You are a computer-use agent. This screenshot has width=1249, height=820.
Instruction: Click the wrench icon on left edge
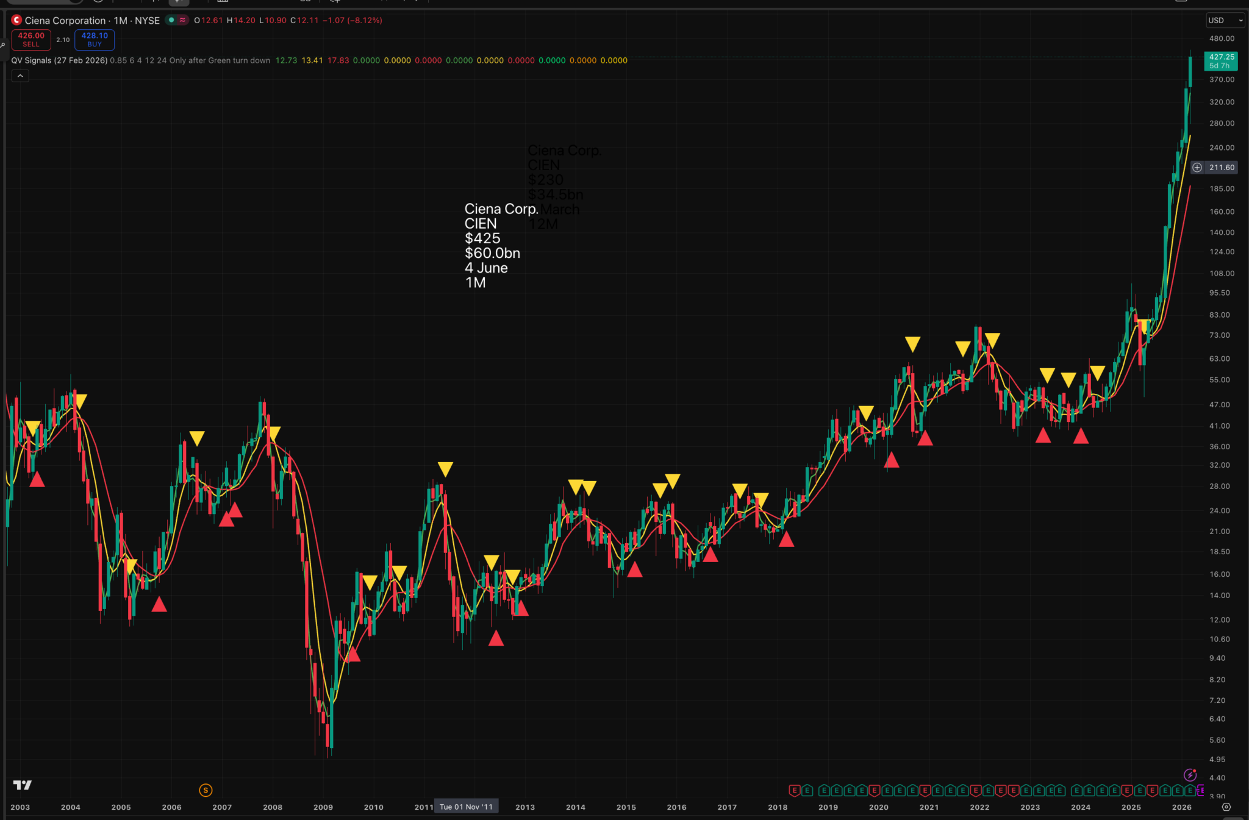click(x=2, y=45)
